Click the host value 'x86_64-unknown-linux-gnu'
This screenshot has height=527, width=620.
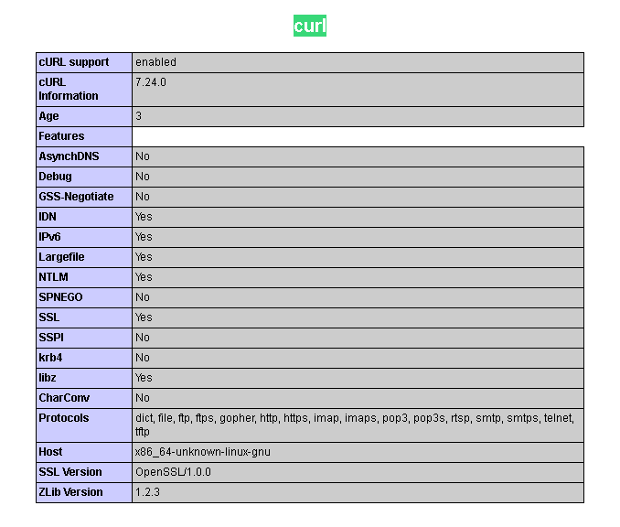[203, 452]
